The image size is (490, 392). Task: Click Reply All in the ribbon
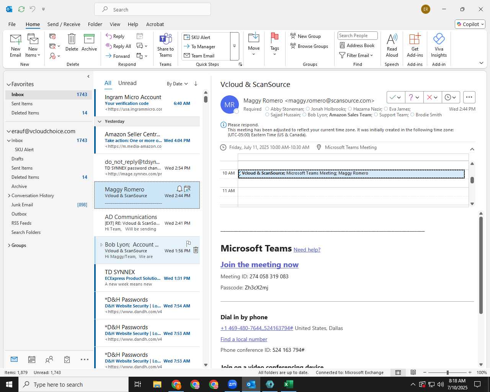pyautogui.click(x=118, y=46)
